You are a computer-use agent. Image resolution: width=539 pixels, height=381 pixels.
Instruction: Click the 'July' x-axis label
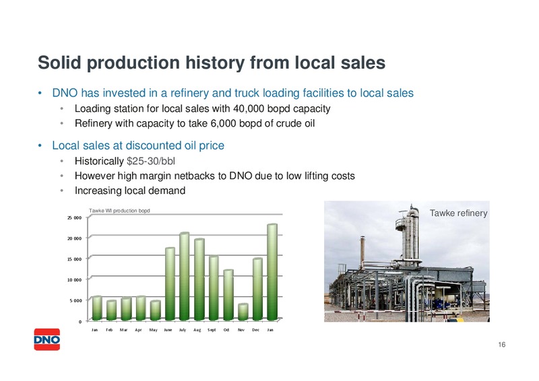coord(183,330)
